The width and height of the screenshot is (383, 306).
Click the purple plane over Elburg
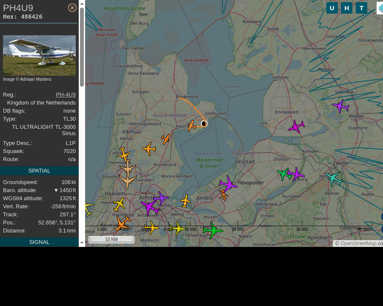296,174
